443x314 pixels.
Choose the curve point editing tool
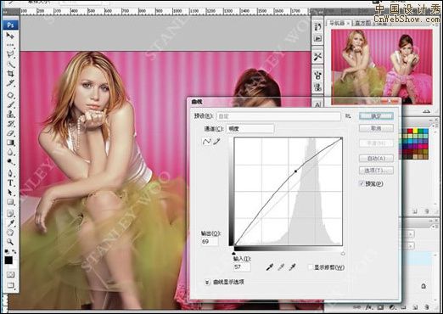coord(206,142)
